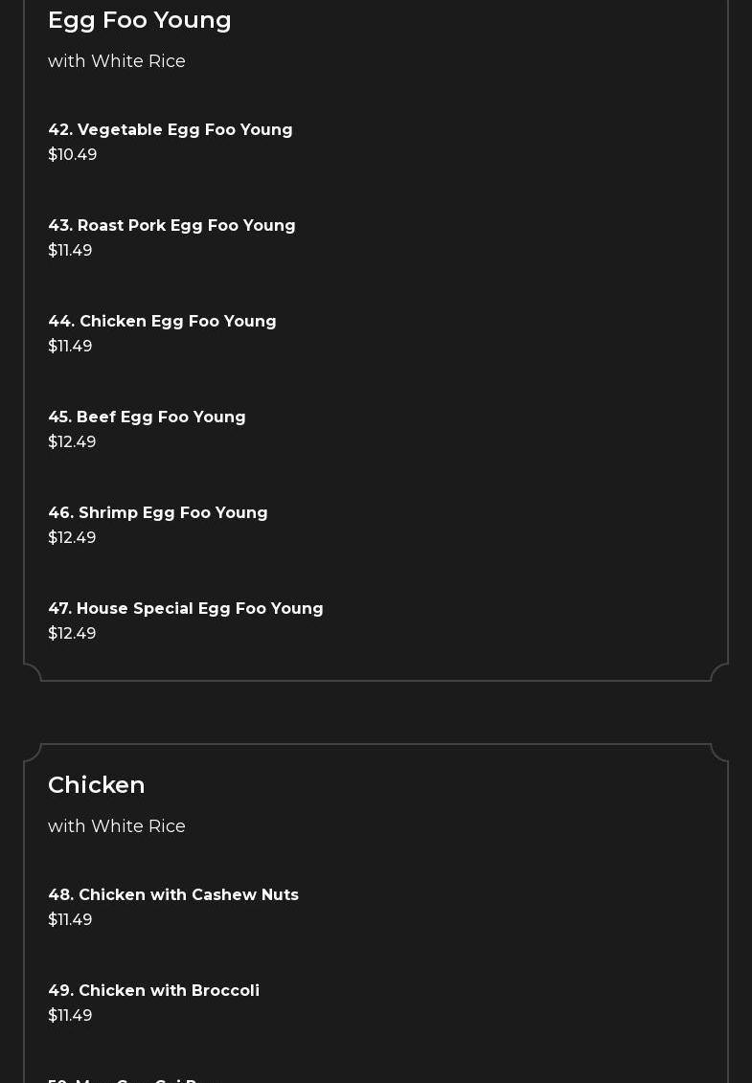752x1083 pixels.
Task: Click "with White Rice" under Egg Foo Young
Action: click(117, 61)
